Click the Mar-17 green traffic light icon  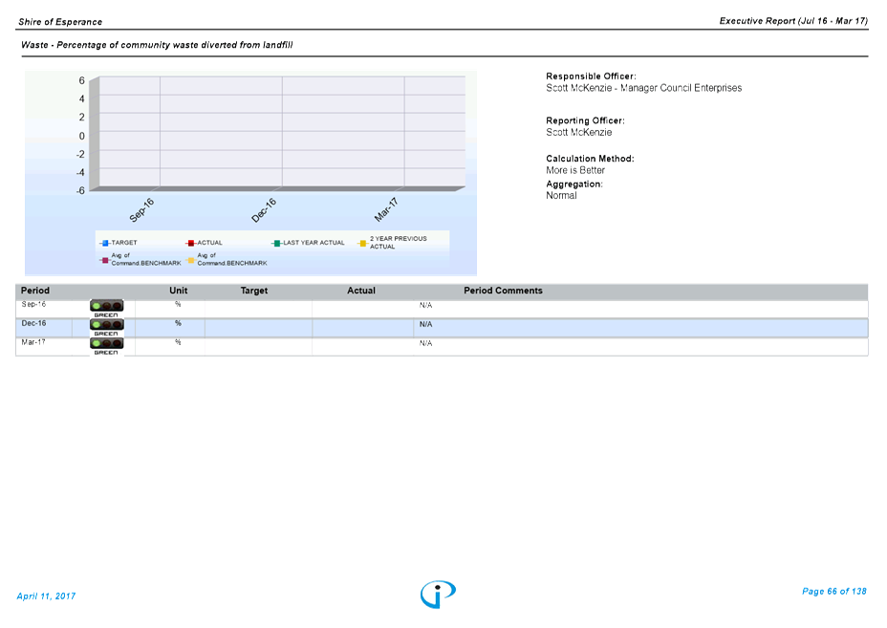pos(106,343)
